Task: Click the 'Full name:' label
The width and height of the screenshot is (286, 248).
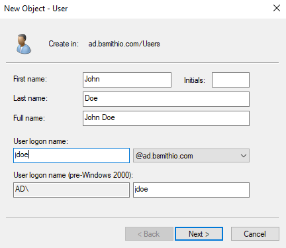Action: (29, 118)
